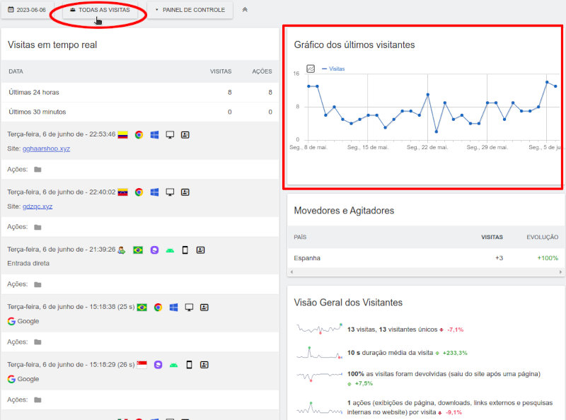
Task: Click the returning visitor icon on the 21:39:26 visit
Action: [122, 250]
